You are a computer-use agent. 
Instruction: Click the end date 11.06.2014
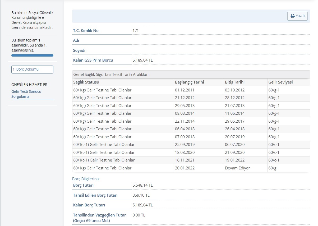click(x=235, y=113)
